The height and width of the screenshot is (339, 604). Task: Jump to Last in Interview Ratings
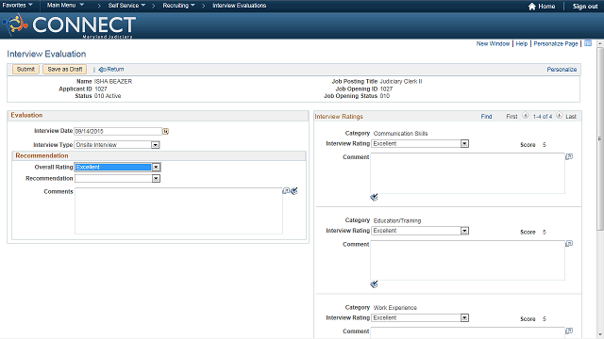(571, 117)
